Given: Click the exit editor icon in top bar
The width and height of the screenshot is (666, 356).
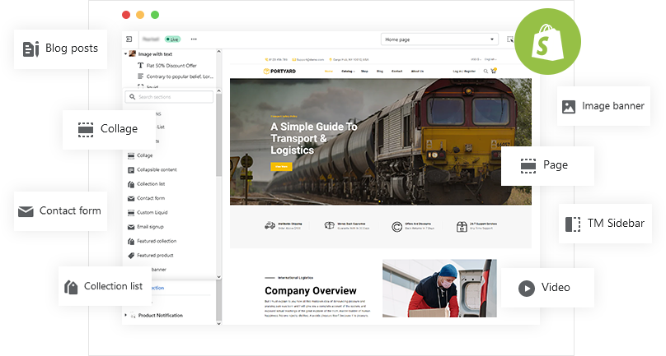Looking at the screenshot, I should point(129,39).
